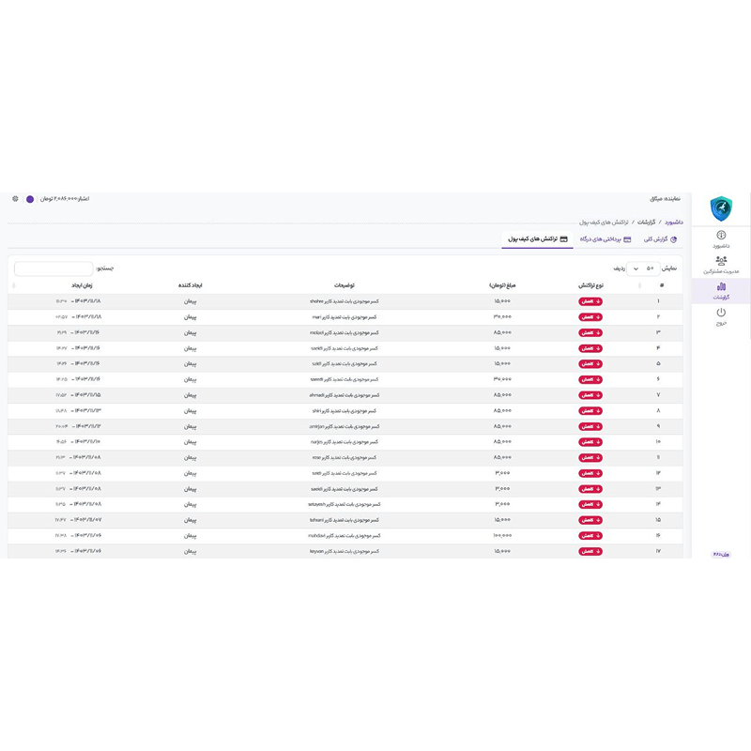
Task: Sort by the زمان ایجاد column header
Action: pos(82,285)
